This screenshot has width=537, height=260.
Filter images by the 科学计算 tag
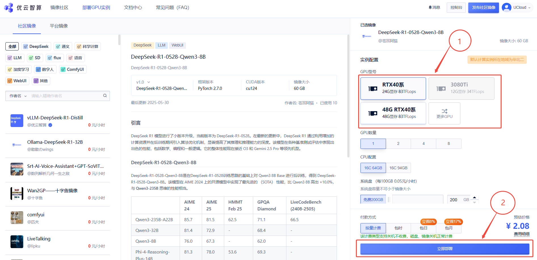click(88, 46)
